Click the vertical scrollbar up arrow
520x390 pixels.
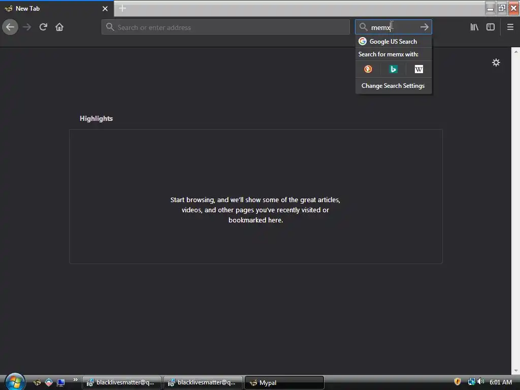coord(516,52)
